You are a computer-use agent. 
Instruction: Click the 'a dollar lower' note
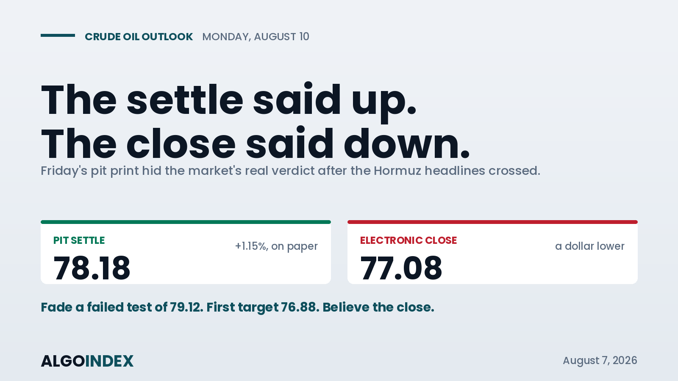pos(589,246)
